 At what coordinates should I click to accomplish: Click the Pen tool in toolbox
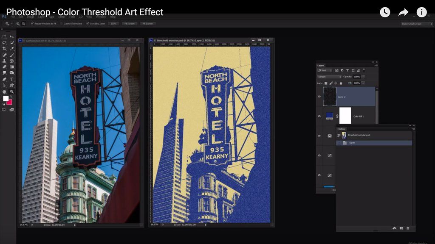click(4, 79)
